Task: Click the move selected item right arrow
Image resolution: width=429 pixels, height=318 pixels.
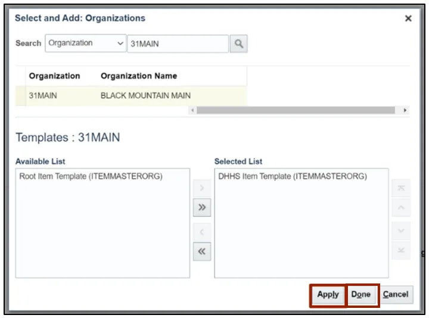Action: [202, 188]
